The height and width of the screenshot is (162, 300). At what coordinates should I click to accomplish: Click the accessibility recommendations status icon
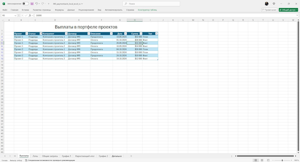click(x=26, y=160)
